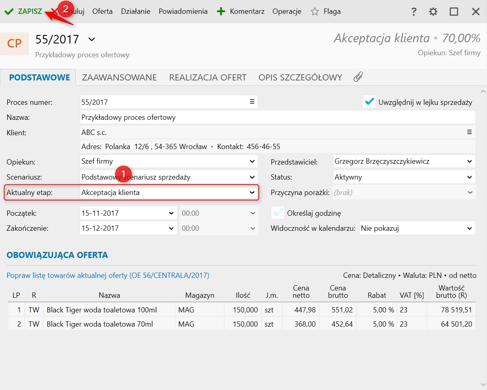
Task: Toggle Uwzględnij w lejku sprzedaży checkbox
Action: 369,102
